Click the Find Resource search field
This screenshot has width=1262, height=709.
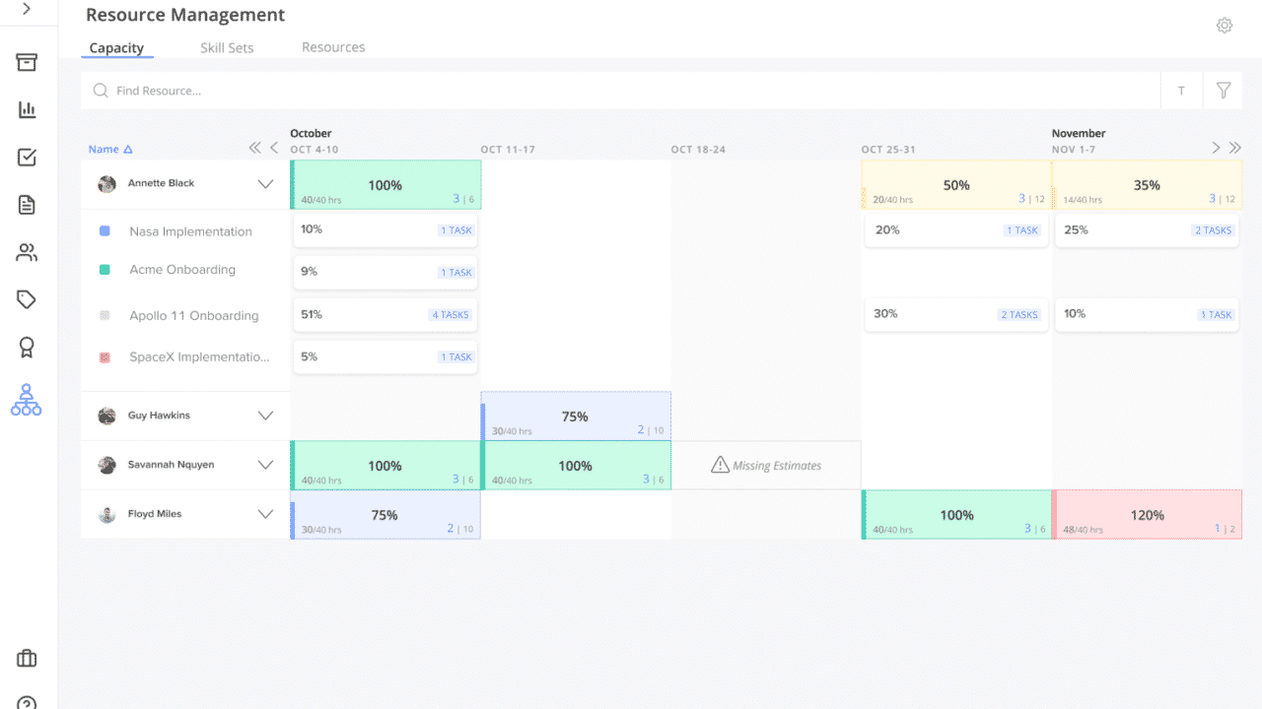pos(394,90)
